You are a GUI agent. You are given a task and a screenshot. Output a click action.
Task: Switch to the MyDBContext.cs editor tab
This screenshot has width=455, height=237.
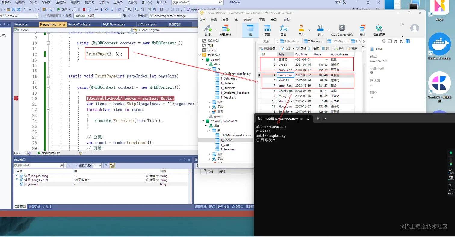pos(114,24)
